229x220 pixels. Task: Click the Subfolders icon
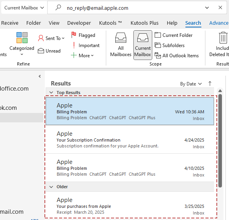[x=158, y=45]
